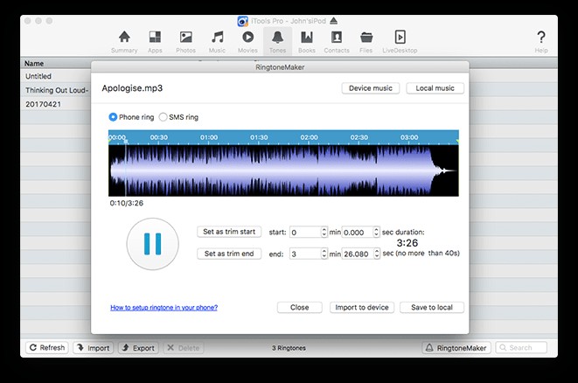Open the ringtone setup help link
Screen dimensions: 578x383
164,308
